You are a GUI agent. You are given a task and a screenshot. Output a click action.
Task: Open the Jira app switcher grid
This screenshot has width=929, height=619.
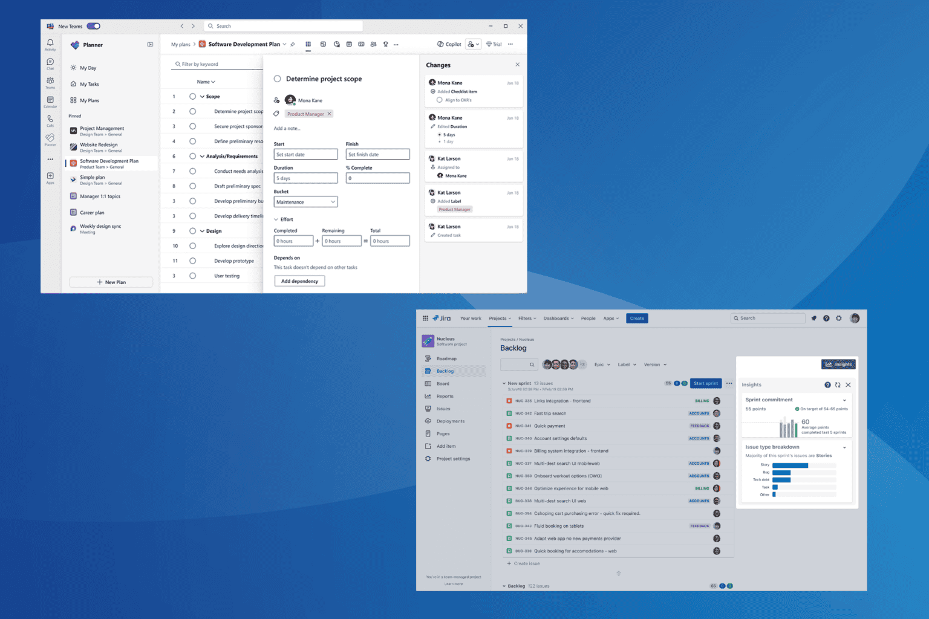click(x=425, y=318)
